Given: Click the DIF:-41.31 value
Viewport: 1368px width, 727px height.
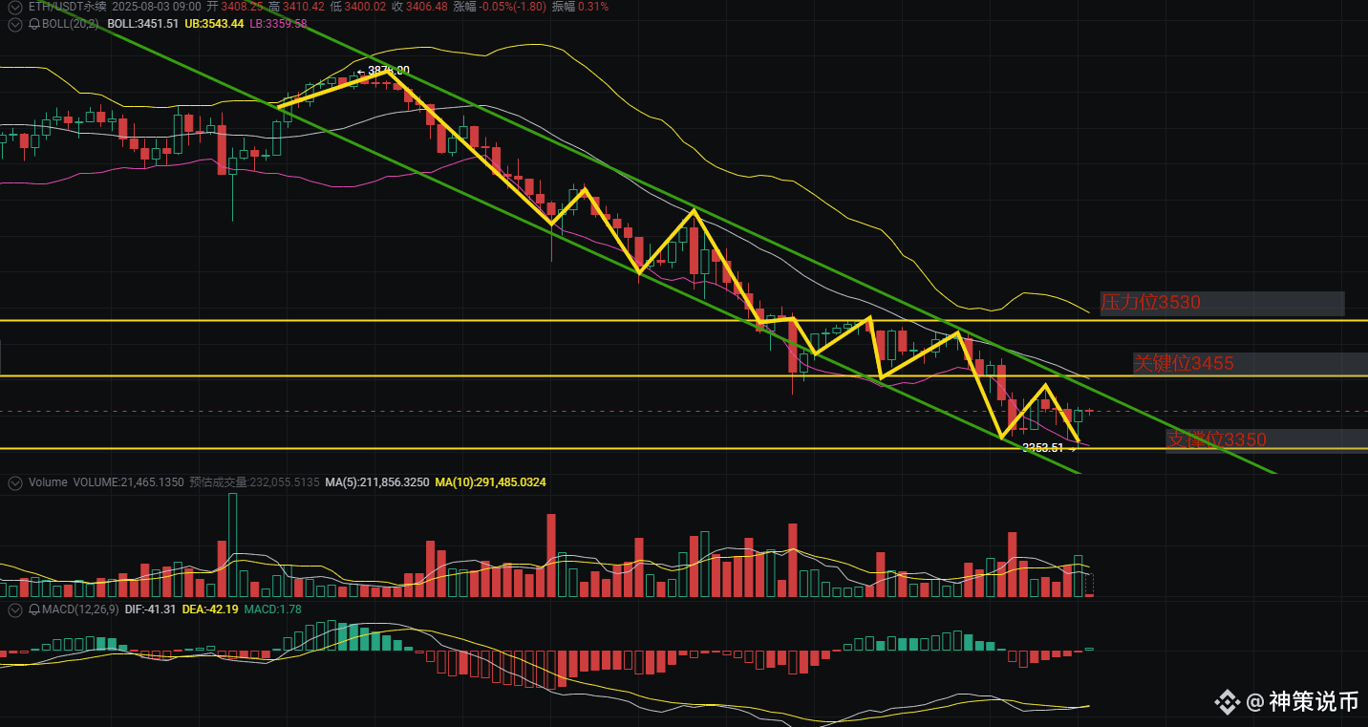Looking at the screenshot, I should pyautogui.click(x=150, y=609).
